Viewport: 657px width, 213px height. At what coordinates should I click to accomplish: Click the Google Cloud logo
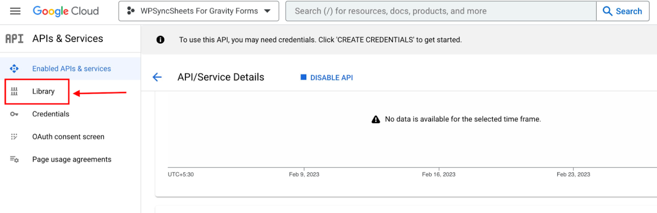point(66,11)
